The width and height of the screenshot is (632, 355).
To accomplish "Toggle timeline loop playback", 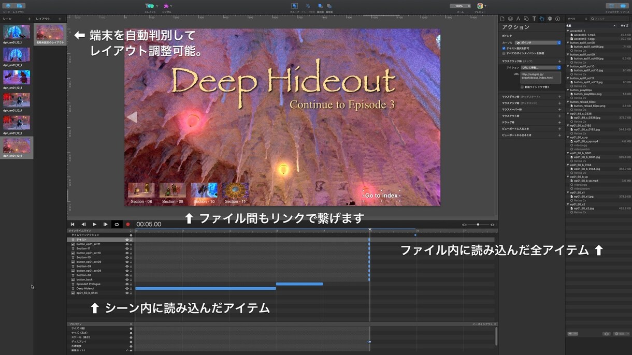I will (117, 224).
